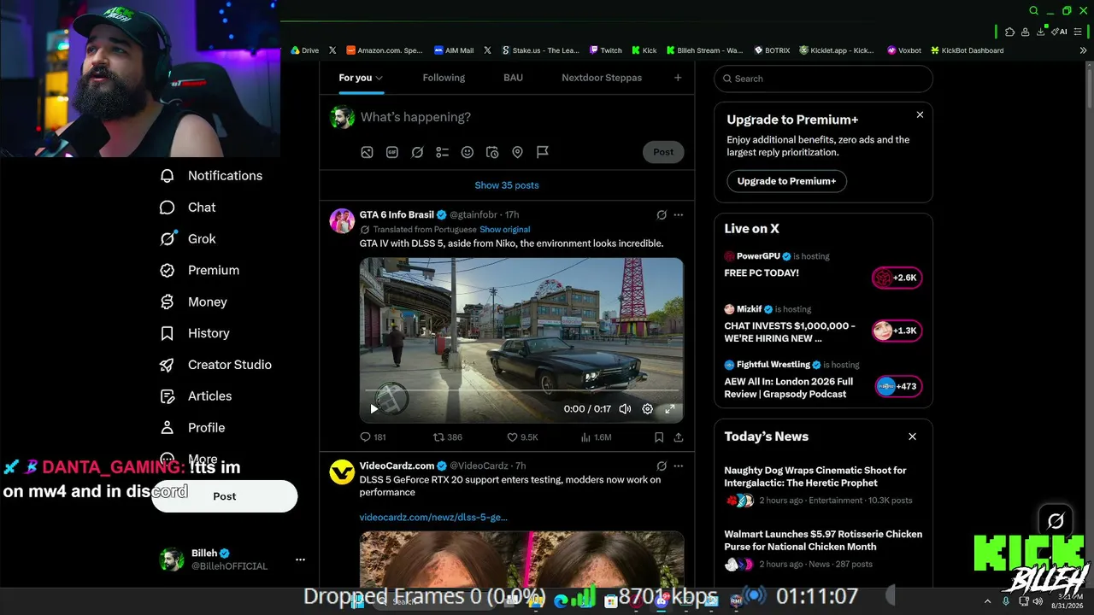1094x615 pixels.
Task: Open more options on GTA 6 post
Action: (679, 215)
